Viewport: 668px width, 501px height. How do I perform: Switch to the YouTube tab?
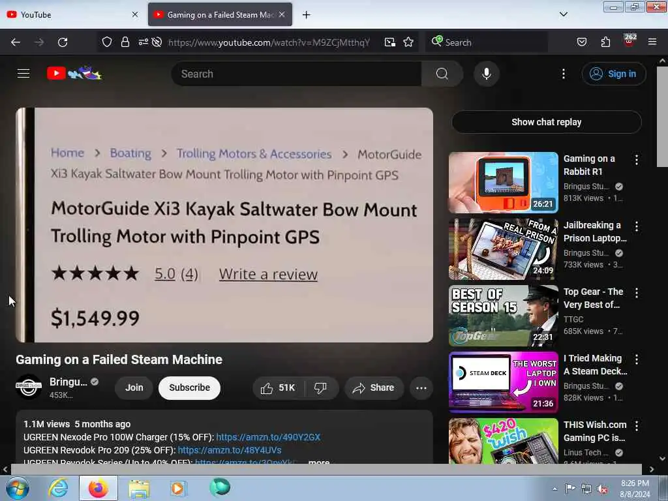tap(72, 14)
